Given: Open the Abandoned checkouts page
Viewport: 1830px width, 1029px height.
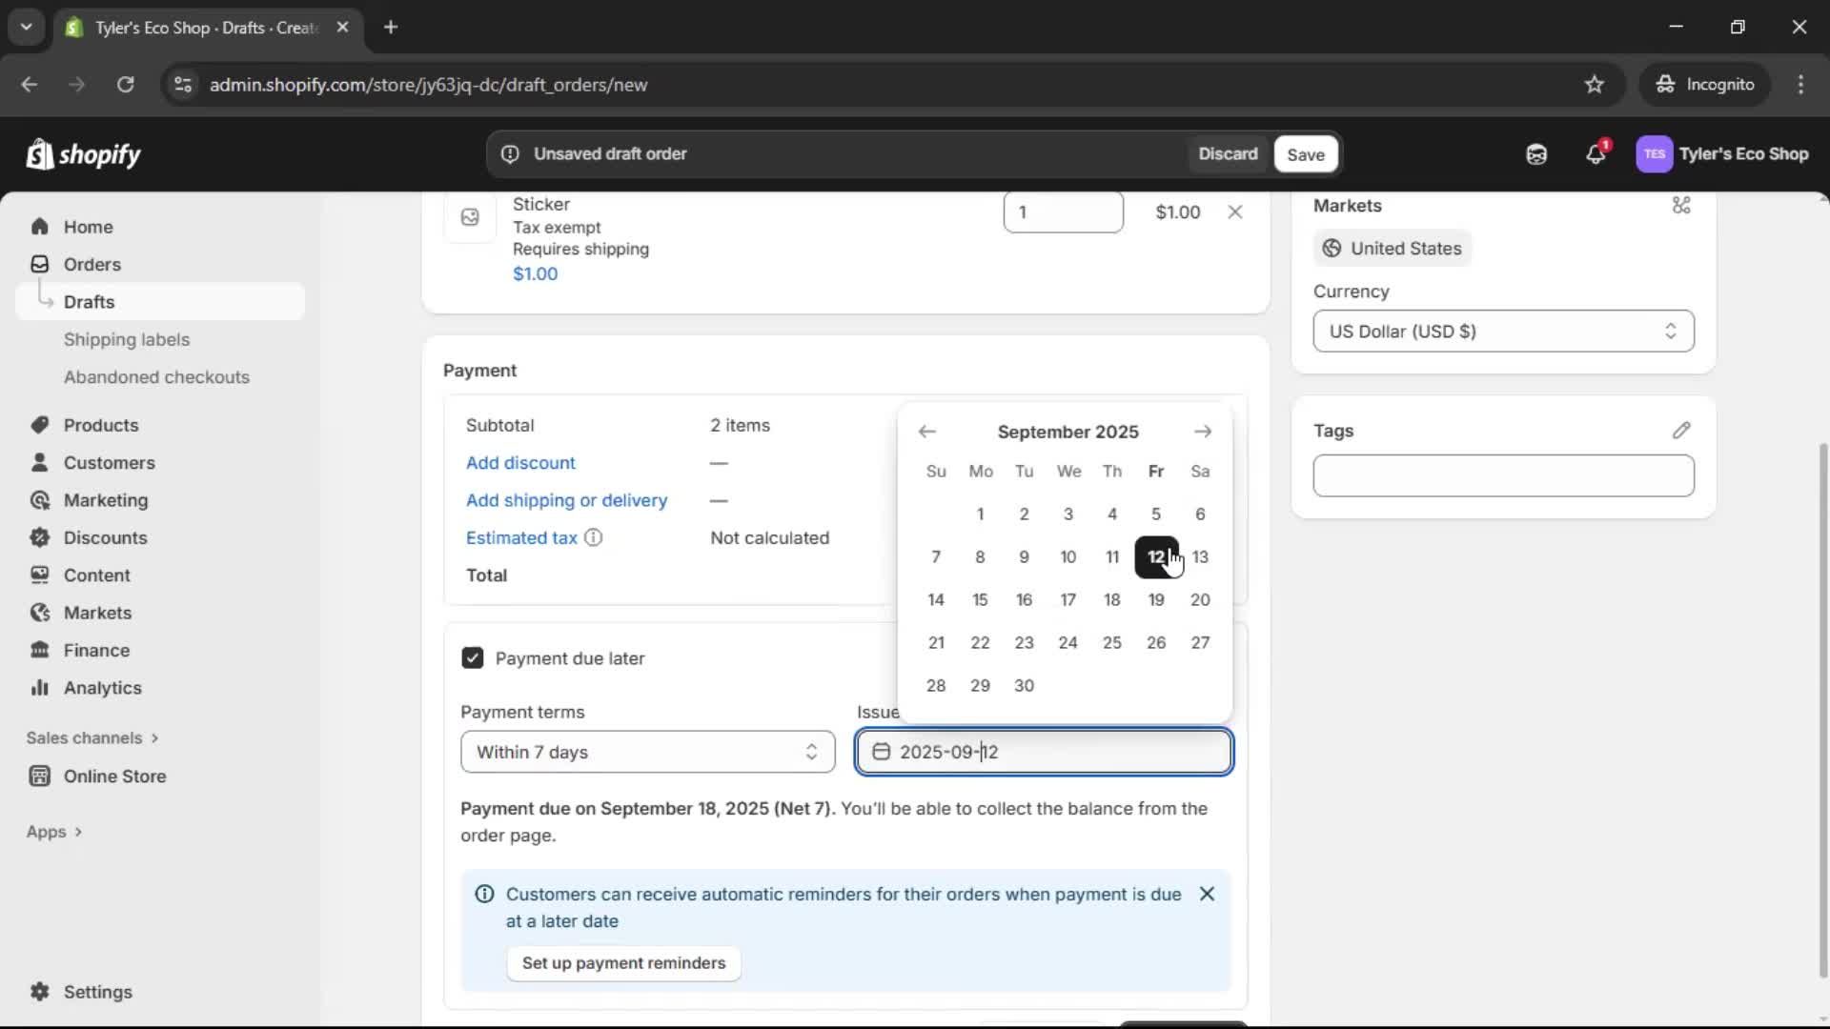Looking at the screenshot, I should click(x=156, y=376).
